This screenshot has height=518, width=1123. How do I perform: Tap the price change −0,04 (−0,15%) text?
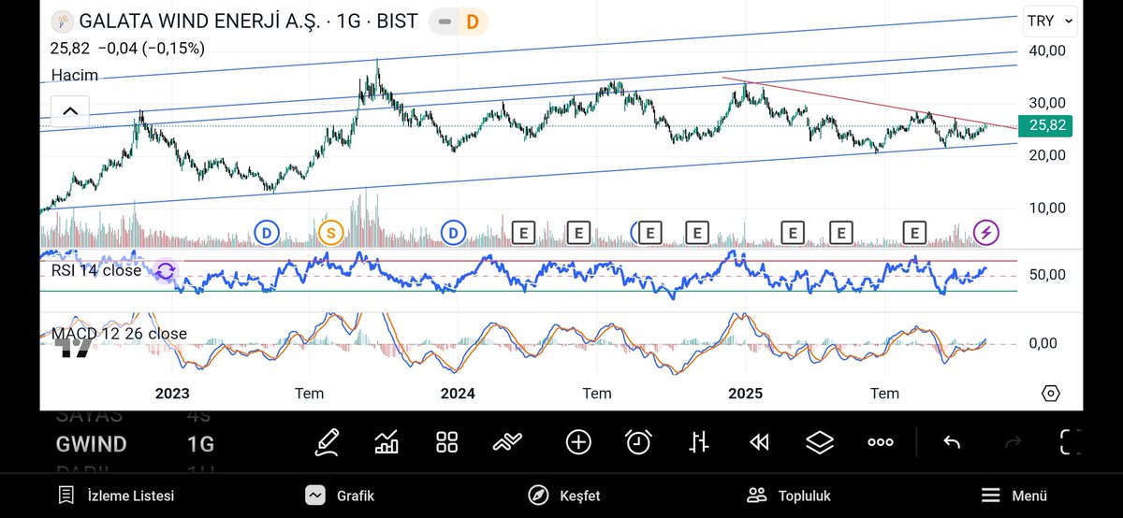pyautogui.click(x=151, y=48)
